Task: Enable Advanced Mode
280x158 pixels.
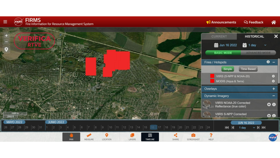Action: (258, 53)
